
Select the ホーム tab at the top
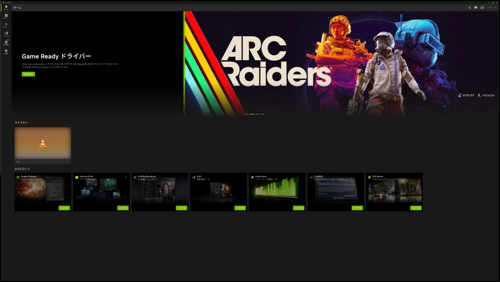click(17, 8)
